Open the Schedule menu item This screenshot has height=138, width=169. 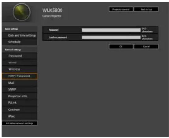click(x=19, y=42)
